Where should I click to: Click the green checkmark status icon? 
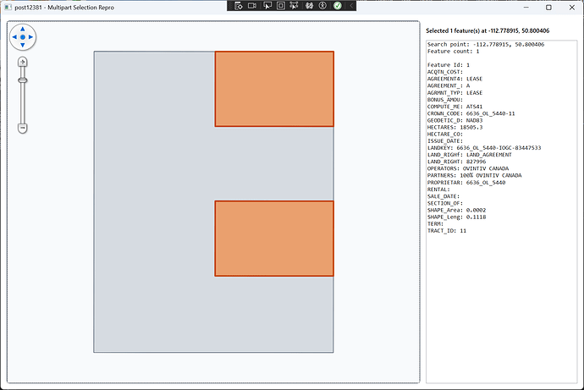pyautogui.click(x=337, y=6)
